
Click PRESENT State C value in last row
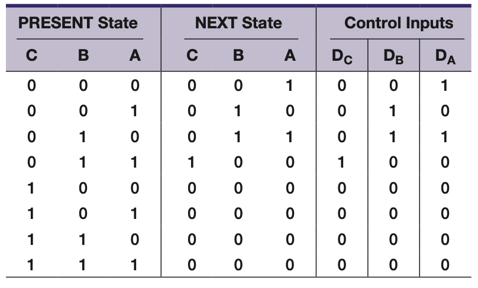[x=31, y=265]
